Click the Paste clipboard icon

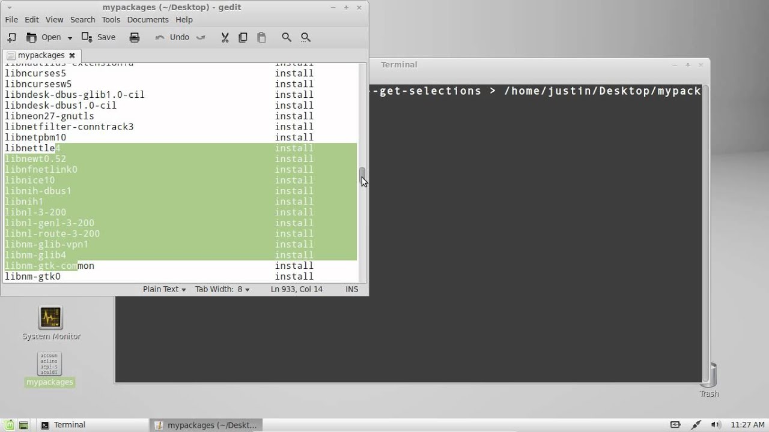click(261, 37)
